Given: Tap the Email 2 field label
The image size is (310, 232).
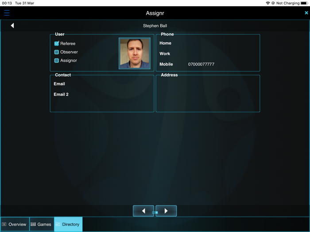Looking at the screenshot, I should pyautogui.click(x=61, y=95).
